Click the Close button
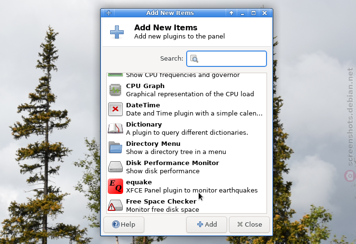Screen dimensions: 356x244 click(249, 225)
